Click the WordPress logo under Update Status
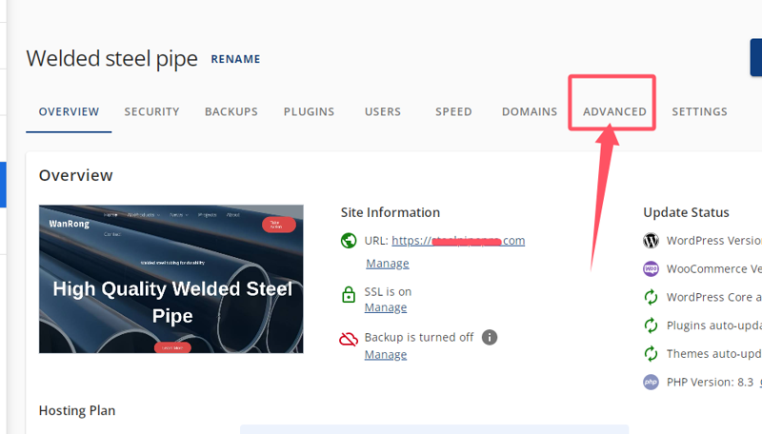Image resolution: width=762 pixels, height=434 pixels. (651, 241)
